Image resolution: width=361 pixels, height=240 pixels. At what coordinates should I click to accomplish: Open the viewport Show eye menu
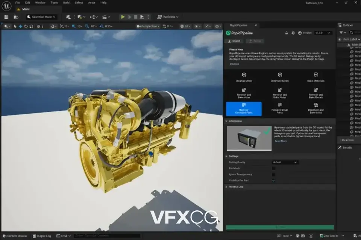pos(197,26)
